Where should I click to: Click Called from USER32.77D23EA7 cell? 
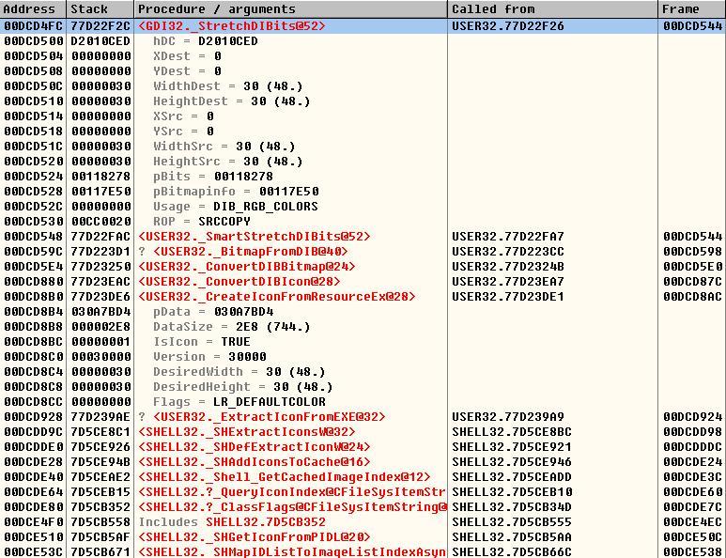tap(508, 282)
